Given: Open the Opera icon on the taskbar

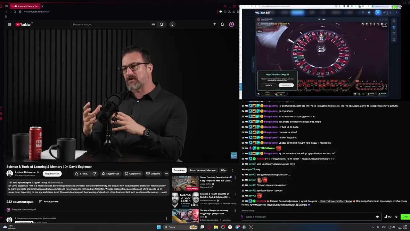Looking at the screenshot, I should pos(209,227).
